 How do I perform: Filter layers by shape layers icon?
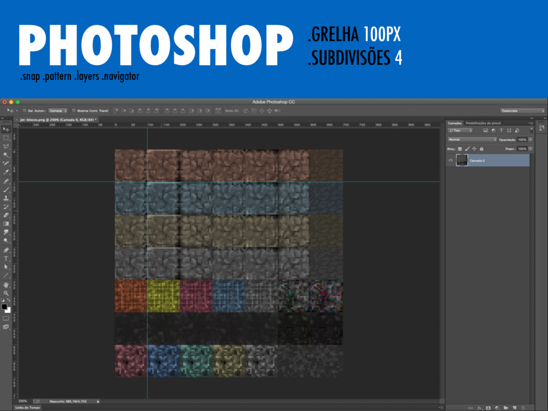[x=509, y=131]
